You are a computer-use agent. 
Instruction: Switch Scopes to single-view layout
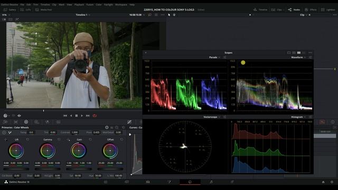(289, 53)
